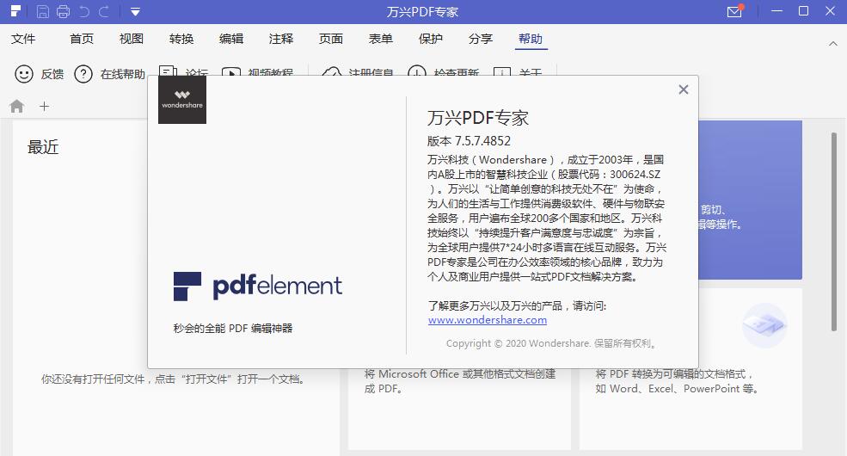The image size is (847, 456).
Task: Click the Wondershare logo in the dialog
Action: point(182,100)
